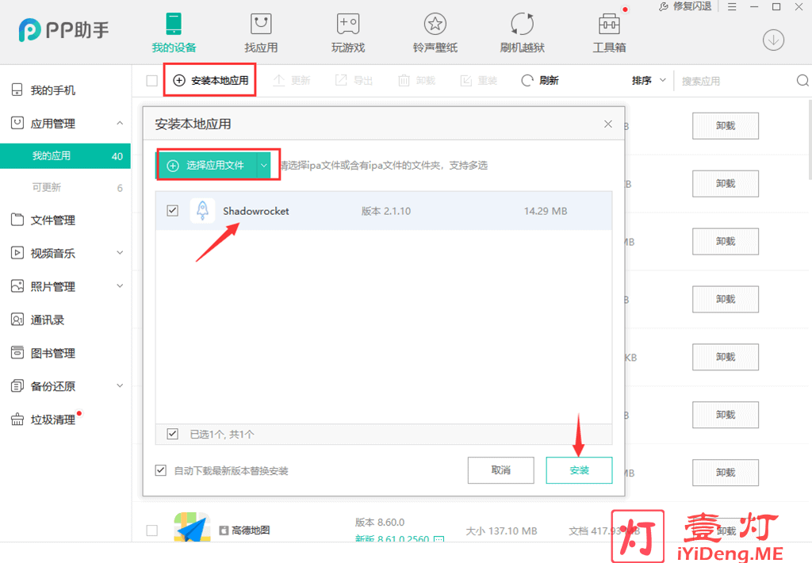Image resolution: width=812 pixels, height=563 pixels.
Task: Focus the 搜索应用 search field
Action: tap(735, 81)
